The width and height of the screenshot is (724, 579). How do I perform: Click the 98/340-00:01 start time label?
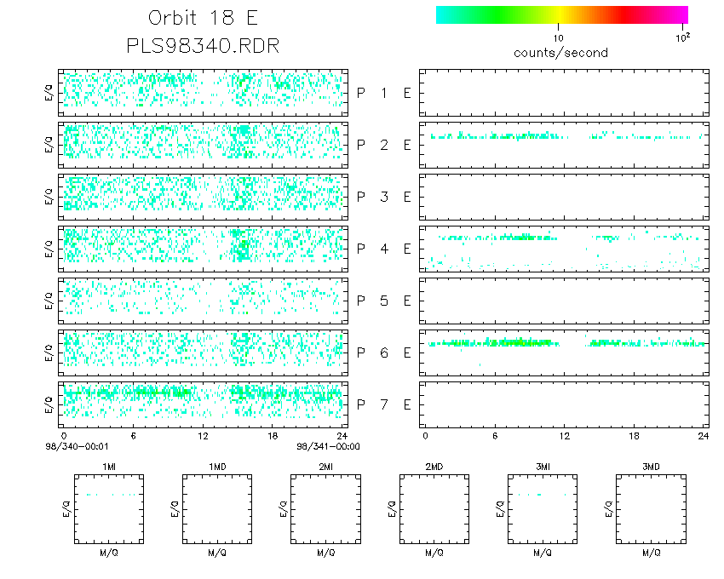(77, 446)
